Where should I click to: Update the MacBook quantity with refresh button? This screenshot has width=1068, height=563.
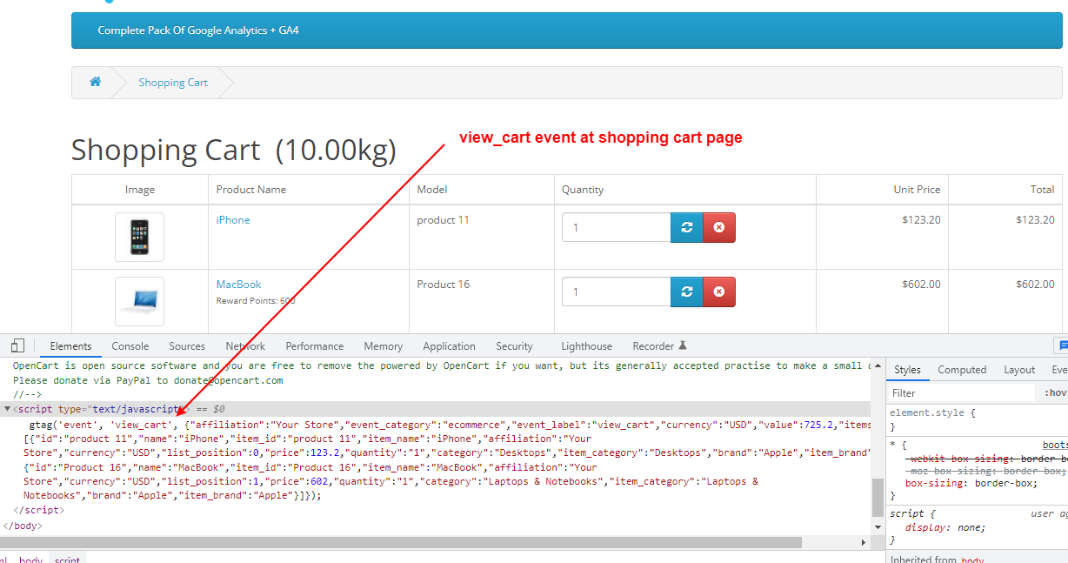pos(686,292)
